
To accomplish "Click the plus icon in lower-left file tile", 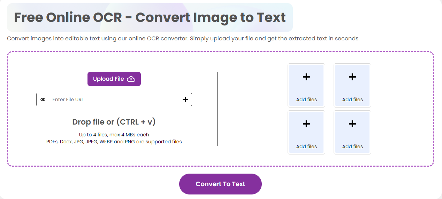I will pos(306,124).
